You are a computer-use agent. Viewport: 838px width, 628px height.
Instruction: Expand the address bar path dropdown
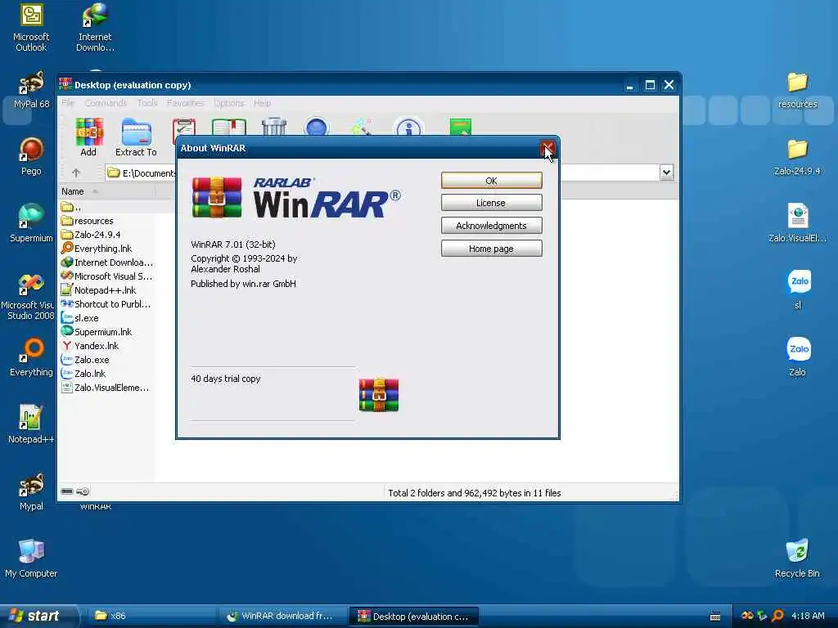pyautogui.click(x=666, y=172)
